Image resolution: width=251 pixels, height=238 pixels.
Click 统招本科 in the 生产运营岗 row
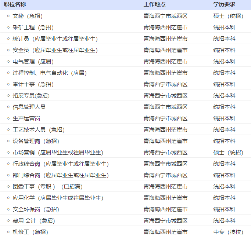click(224, 118)
